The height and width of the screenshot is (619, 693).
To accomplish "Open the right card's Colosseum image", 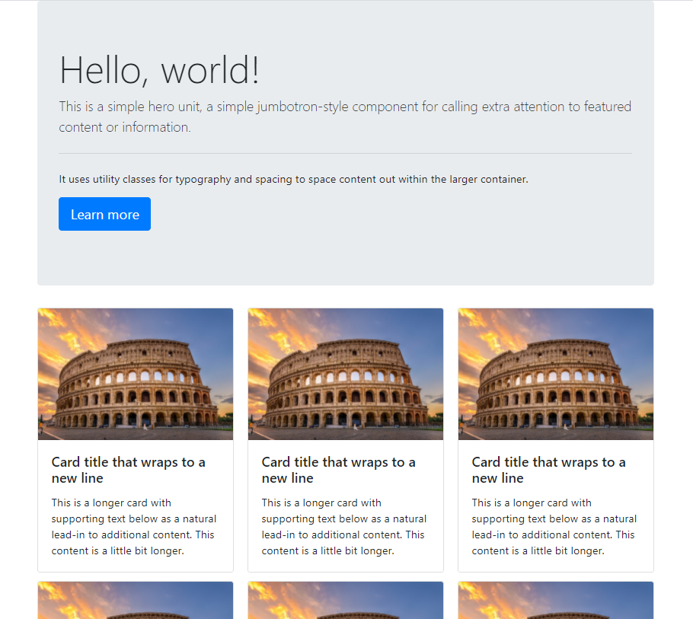I will point(556,375).
